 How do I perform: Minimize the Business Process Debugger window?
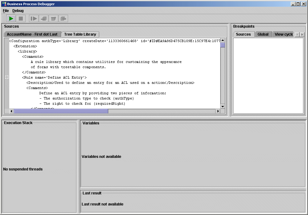(x=293, y=4)
